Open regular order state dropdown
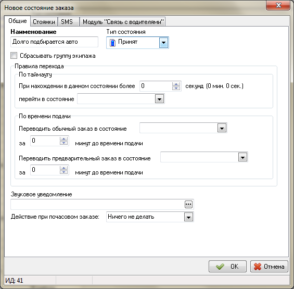294x289 pixels. click(222, 128)
